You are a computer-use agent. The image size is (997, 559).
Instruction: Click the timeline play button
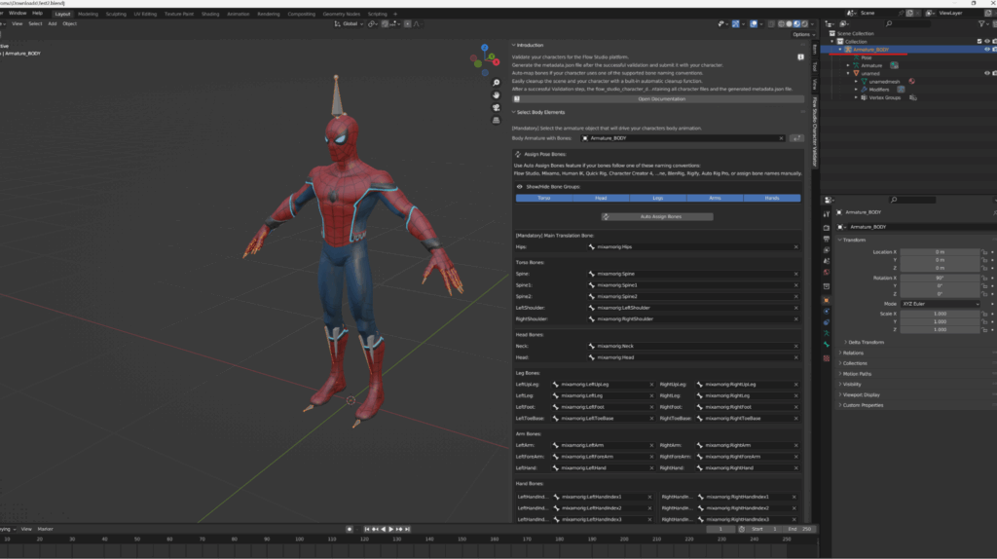click(x=391, y=529)
